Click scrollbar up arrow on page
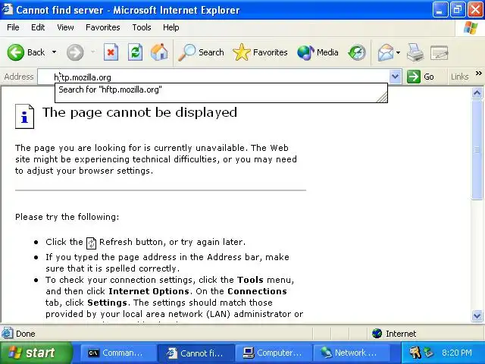This screenshot has width=485, height=364. [477, 93]
